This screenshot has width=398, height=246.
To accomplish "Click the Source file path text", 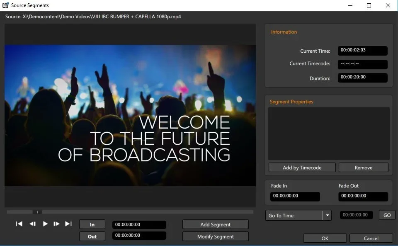I will [x=93, y=17].
